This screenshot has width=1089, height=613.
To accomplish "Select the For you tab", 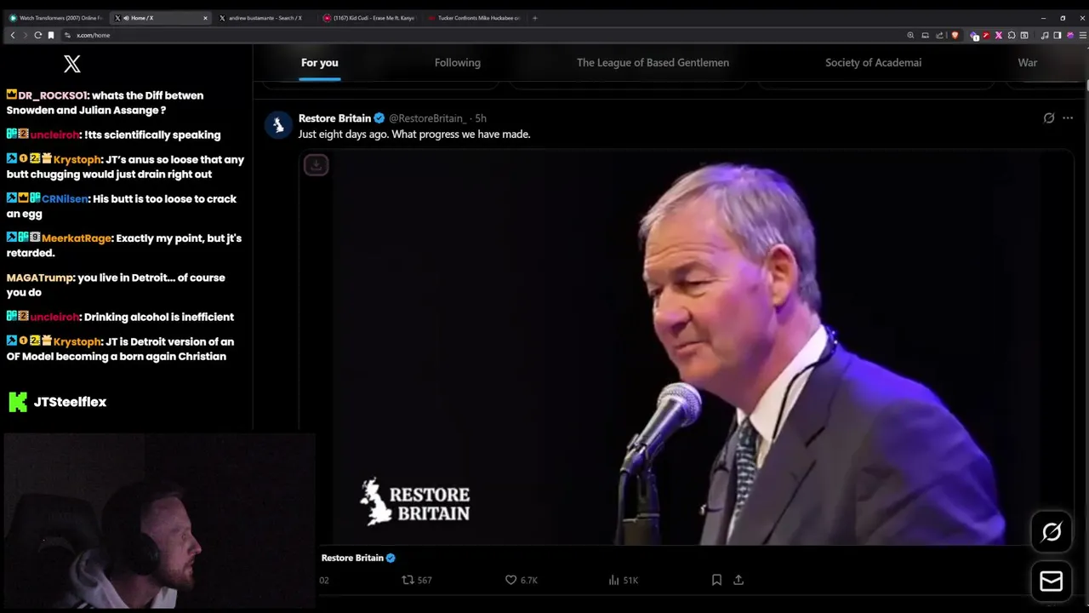I will [320, 62].
